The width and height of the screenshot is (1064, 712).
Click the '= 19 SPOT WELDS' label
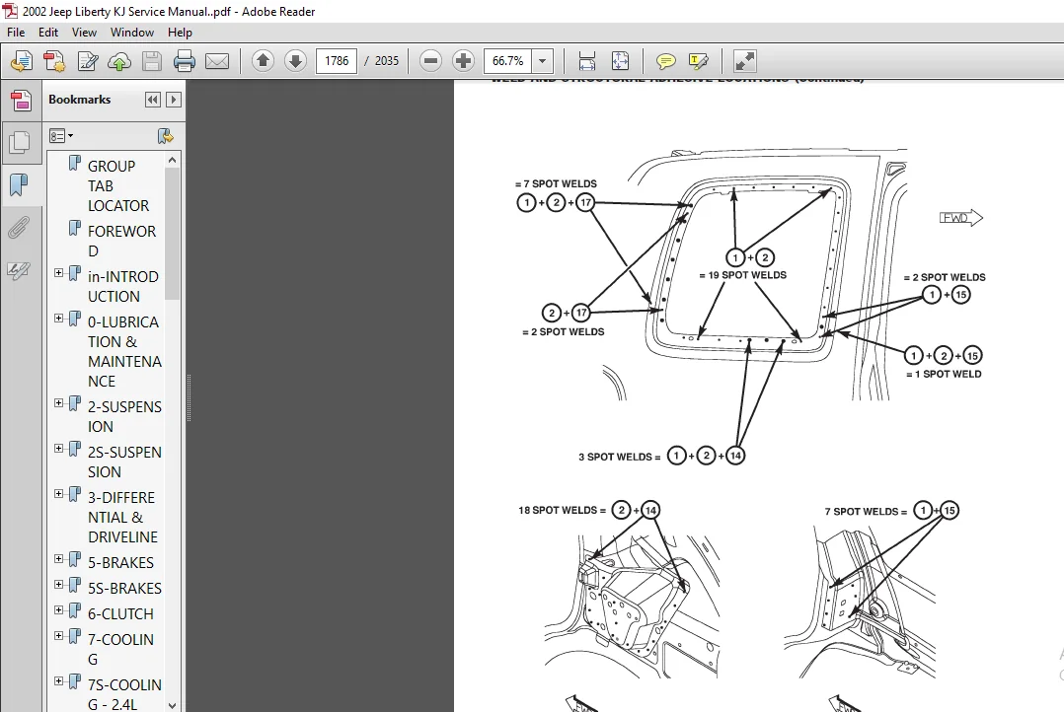tap(742, 275)
